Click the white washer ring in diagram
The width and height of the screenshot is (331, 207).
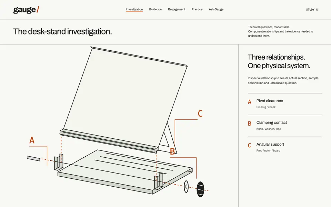click(186, 187)
